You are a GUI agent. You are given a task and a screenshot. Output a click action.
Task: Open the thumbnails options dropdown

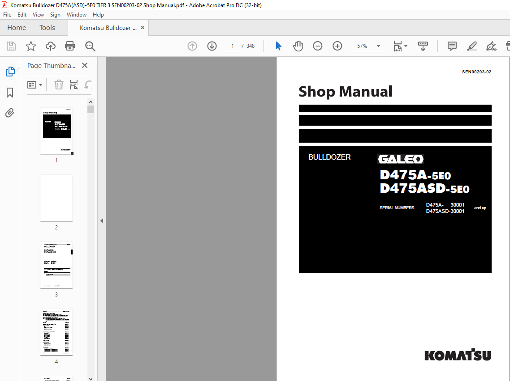click(35, 85)
